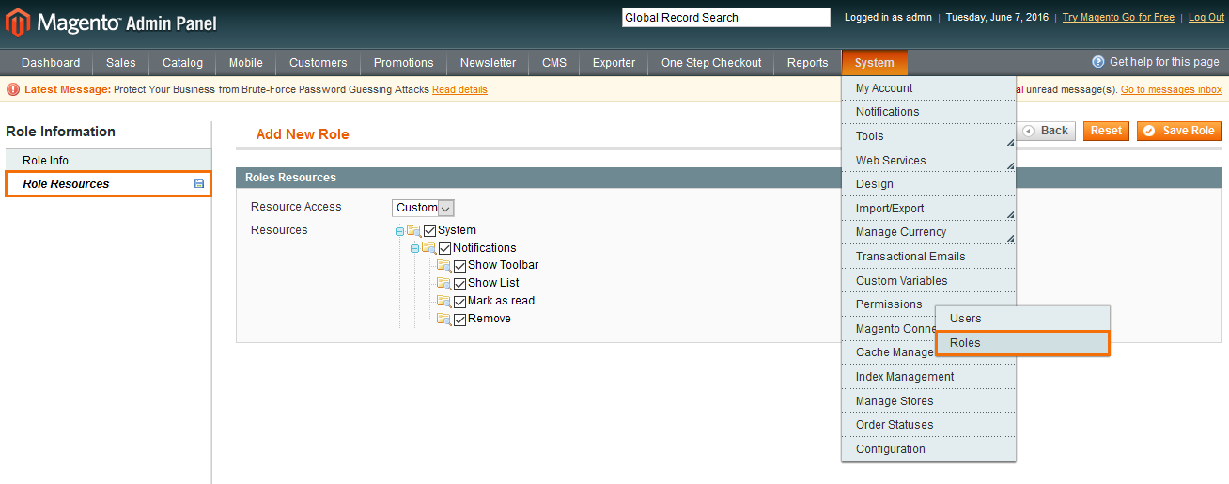This screenshot has height=484, width=1229.
Task: Open Order Statuses menu item
Action: (x=928, y=425)
